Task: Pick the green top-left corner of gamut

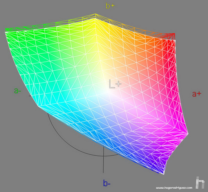Action: pyautogui.click(x=6, y=31)
